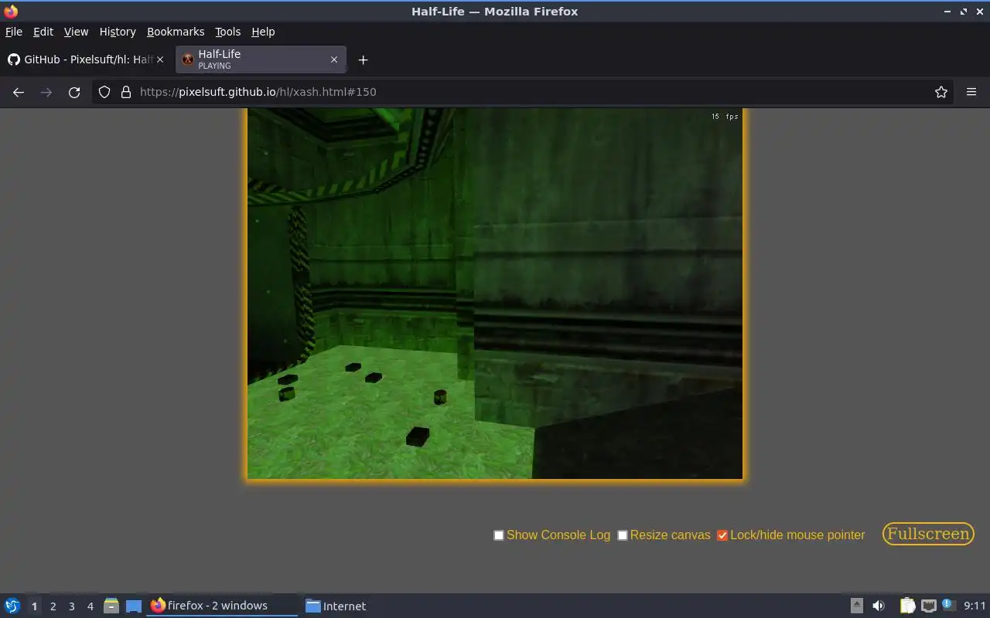990x618 pixels.
Task: Click the clipboard tray icon
Action: click(908, 606)
